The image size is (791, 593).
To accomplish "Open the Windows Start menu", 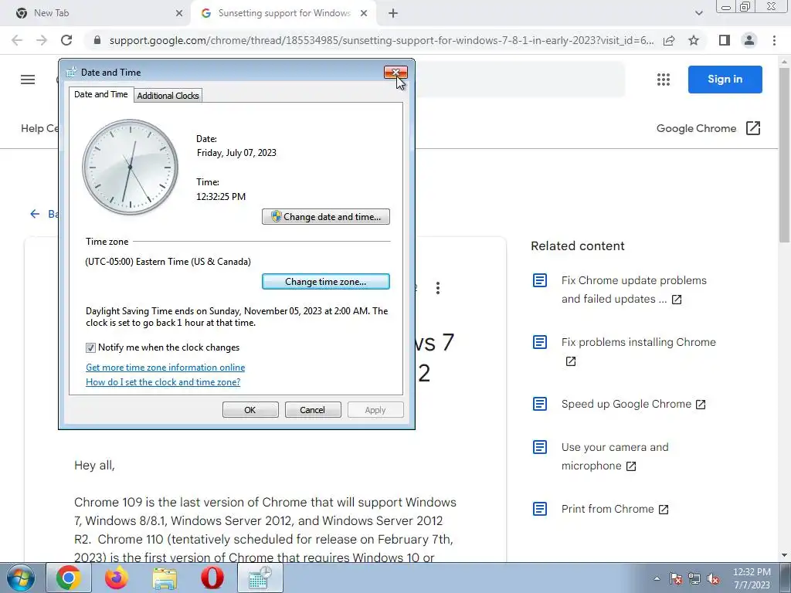I will tap(21, 578).
